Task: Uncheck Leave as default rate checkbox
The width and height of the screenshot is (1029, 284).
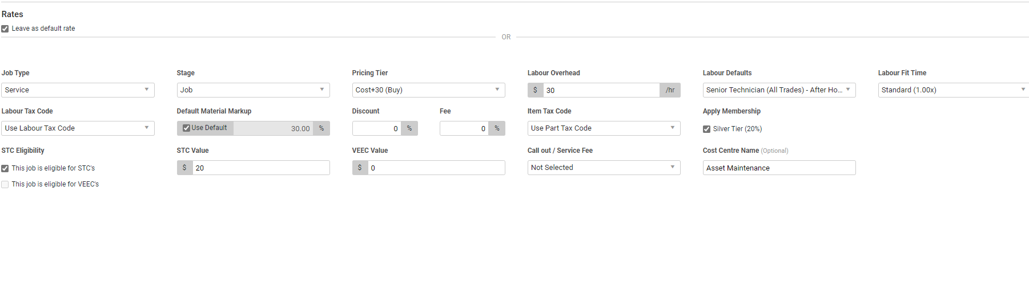Action: [x=5, y=29]
